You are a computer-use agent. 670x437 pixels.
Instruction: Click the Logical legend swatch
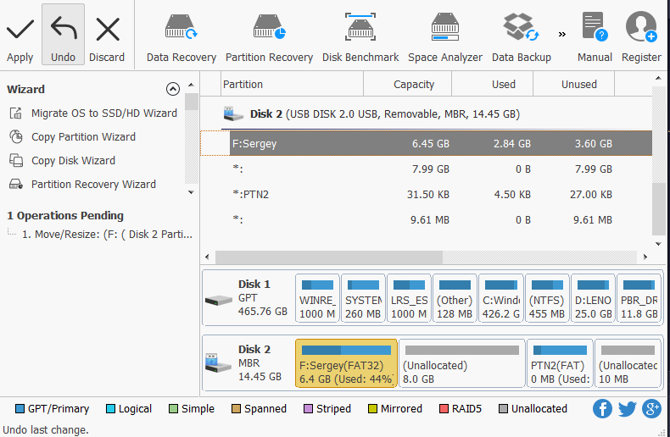point(110,409)
